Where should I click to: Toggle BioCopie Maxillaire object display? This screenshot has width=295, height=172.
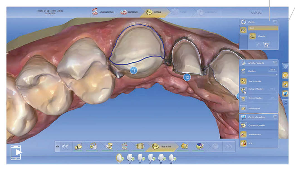click(244, 90)
